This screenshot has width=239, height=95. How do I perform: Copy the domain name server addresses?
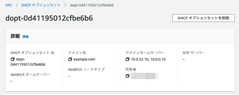pyautogui.click(x=128, y=59)
